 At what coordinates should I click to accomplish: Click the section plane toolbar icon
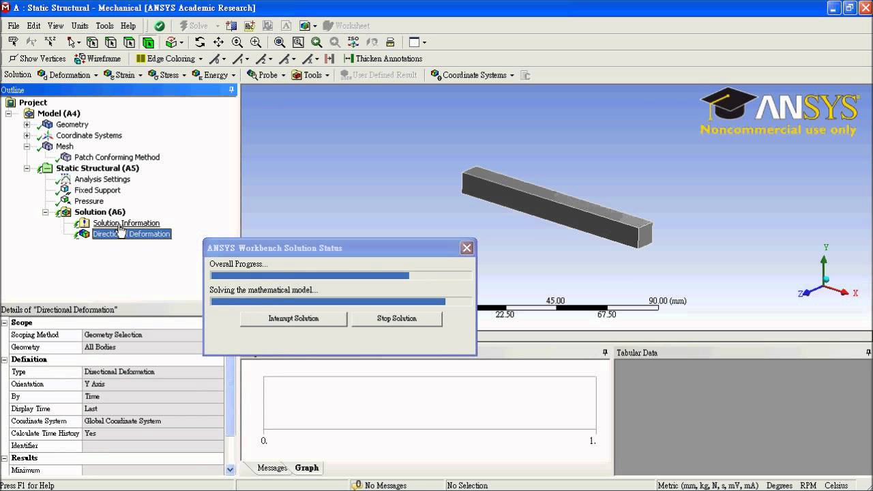(231, 26)
